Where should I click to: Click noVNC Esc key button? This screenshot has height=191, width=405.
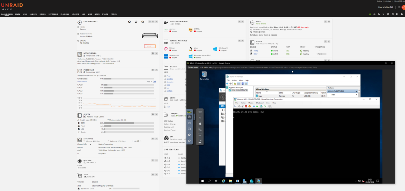200,136
